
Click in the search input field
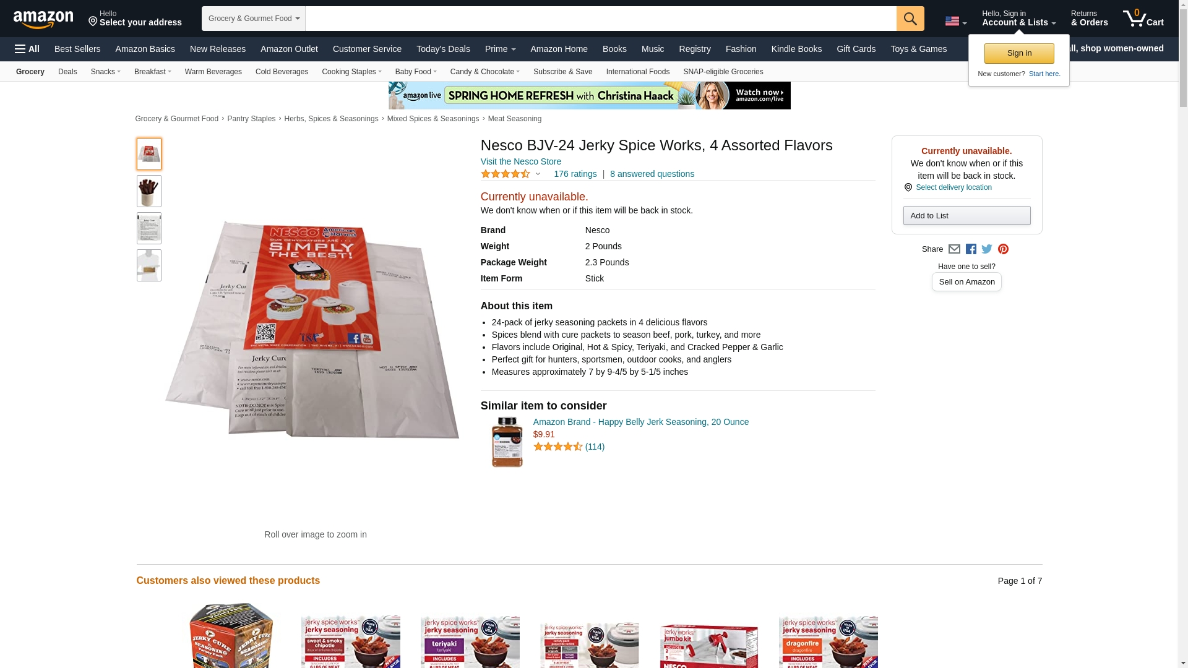600,19
